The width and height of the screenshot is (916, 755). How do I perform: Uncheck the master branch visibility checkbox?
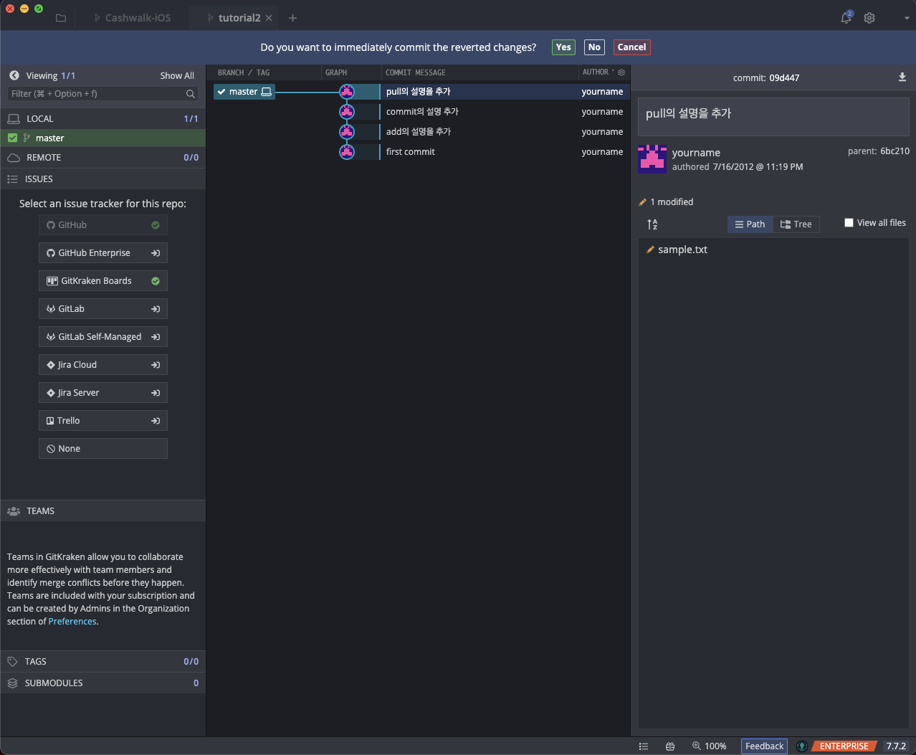[x=12, y=138]
